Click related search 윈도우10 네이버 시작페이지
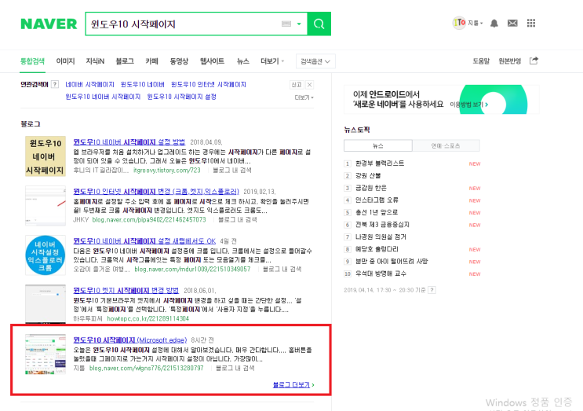Viewport: 583px width, 411px height. [103, 97]
